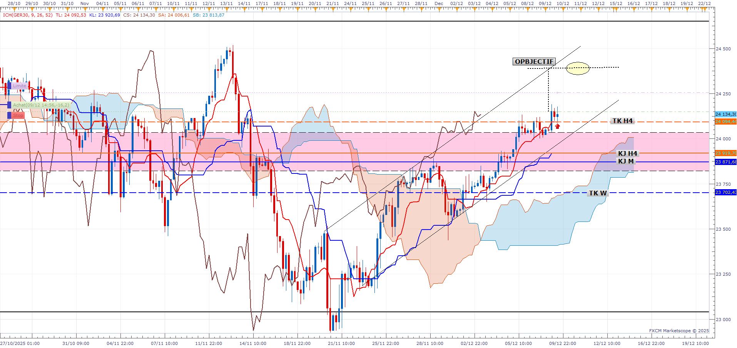Click the orange day marker under Dec
Viewport: 737px width, 348px height.
tap(439, 10)
